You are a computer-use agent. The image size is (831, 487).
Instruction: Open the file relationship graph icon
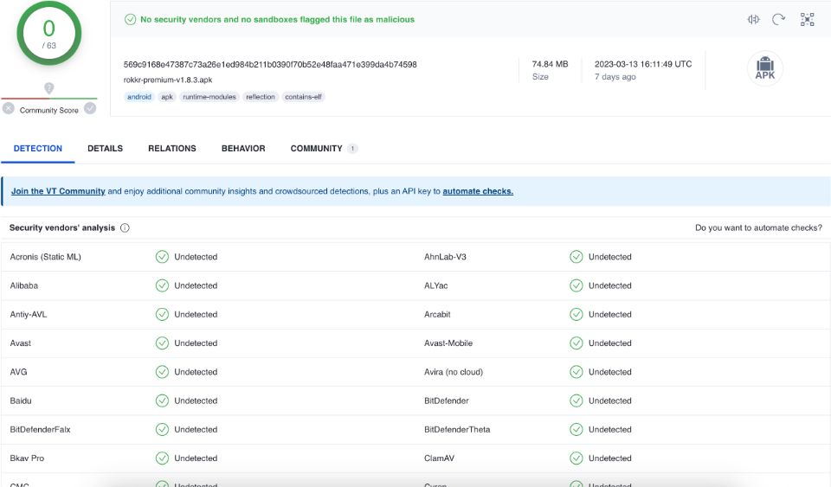coord(807,20)
